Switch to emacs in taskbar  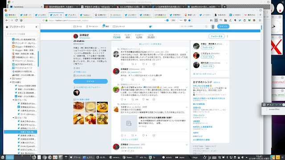[115, 157]
